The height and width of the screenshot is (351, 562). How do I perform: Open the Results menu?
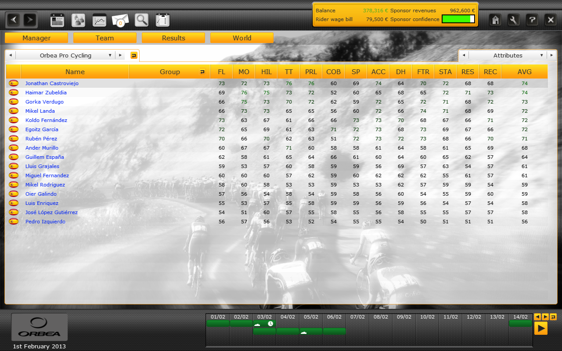coord(173,38)
